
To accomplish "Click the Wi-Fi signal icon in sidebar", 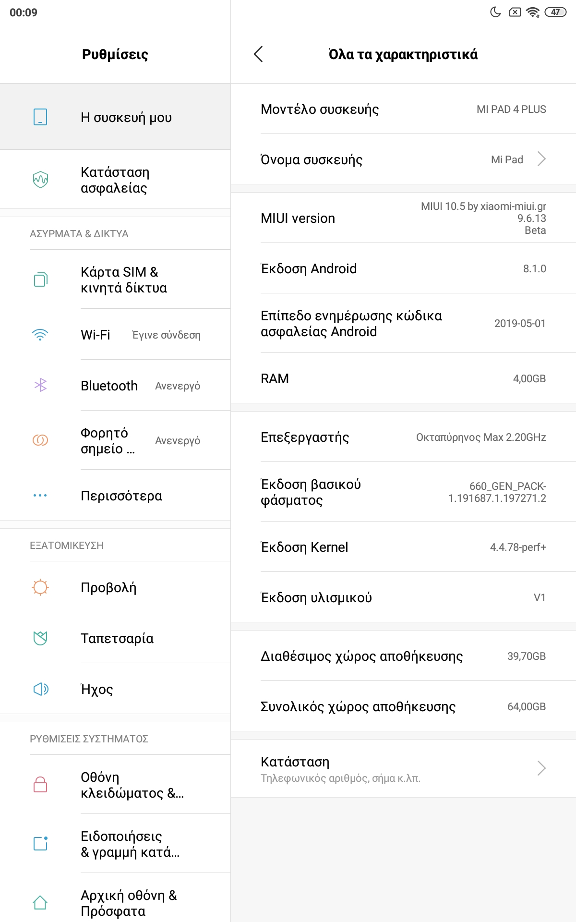I will coord(40,335).
